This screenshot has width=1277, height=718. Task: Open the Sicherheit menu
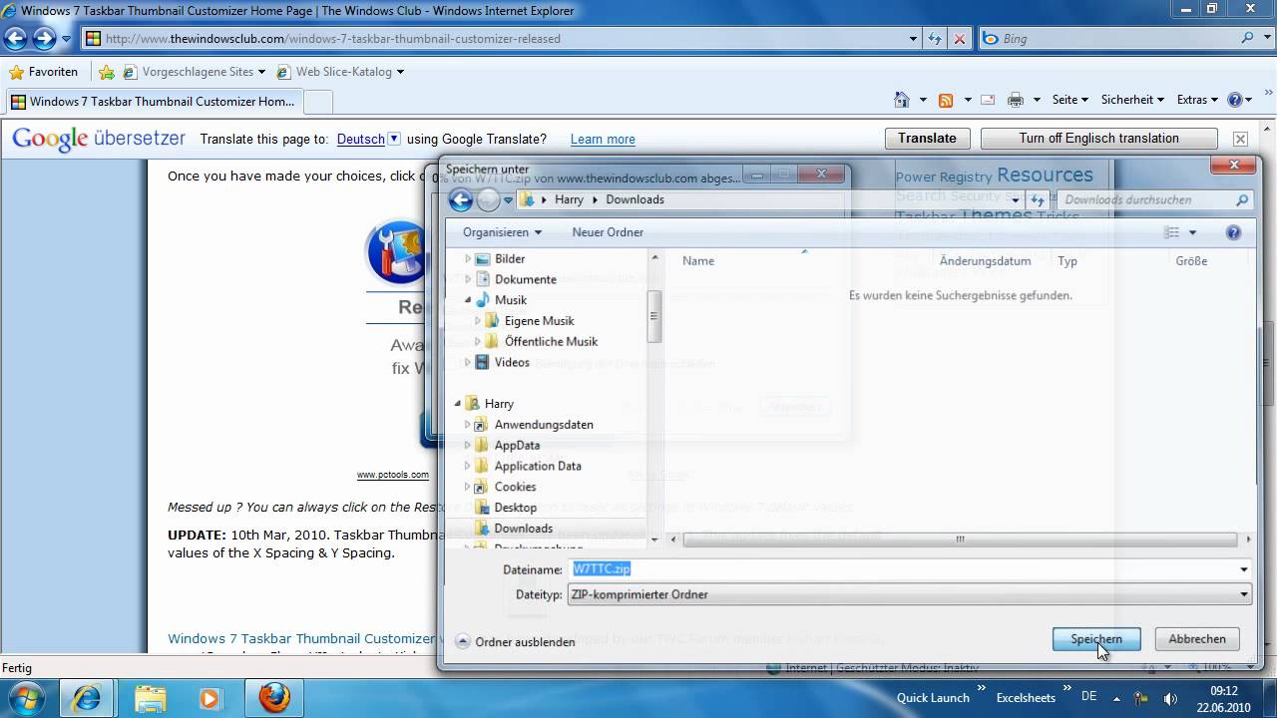click(1132, 100)
